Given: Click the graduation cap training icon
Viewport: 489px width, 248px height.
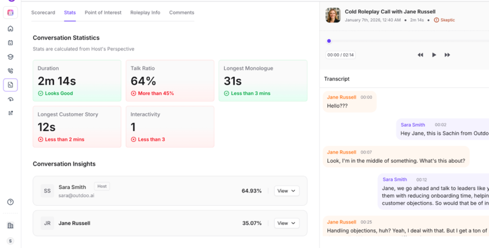Looking at the screenshot, I should coord(10,57).
